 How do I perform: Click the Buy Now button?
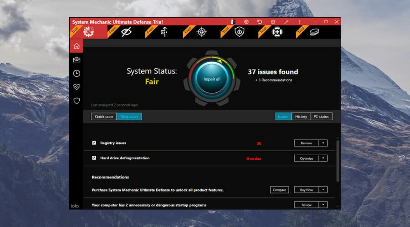coord(307,190)
